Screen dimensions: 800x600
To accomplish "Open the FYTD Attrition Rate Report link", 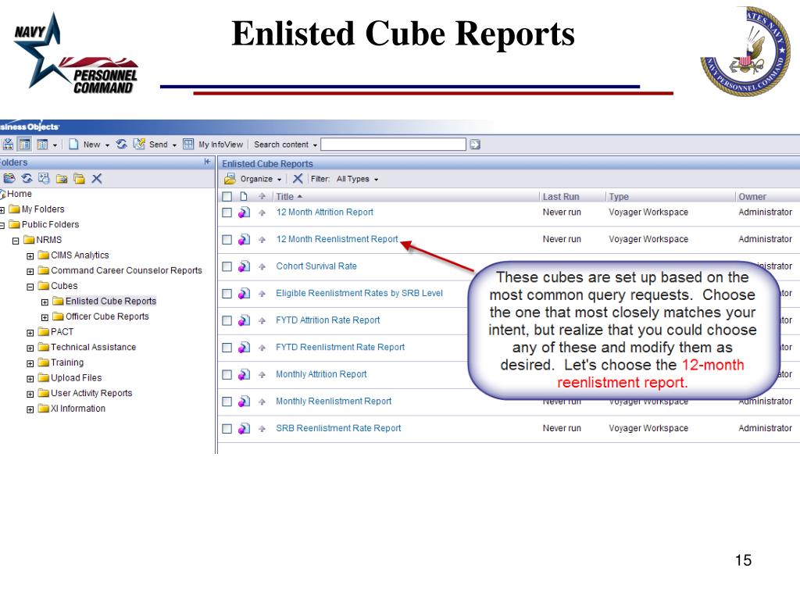I will (x=328, y=320).
